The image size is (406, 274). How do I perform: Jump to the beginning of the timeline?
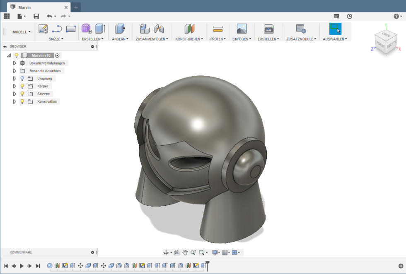pos(6,266)
